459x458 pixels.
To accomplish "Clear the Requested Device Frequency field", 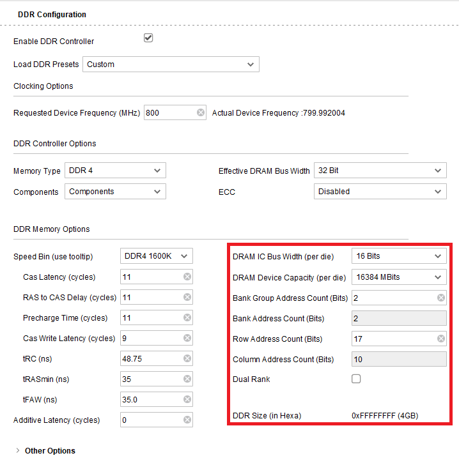I will (201, 112).
